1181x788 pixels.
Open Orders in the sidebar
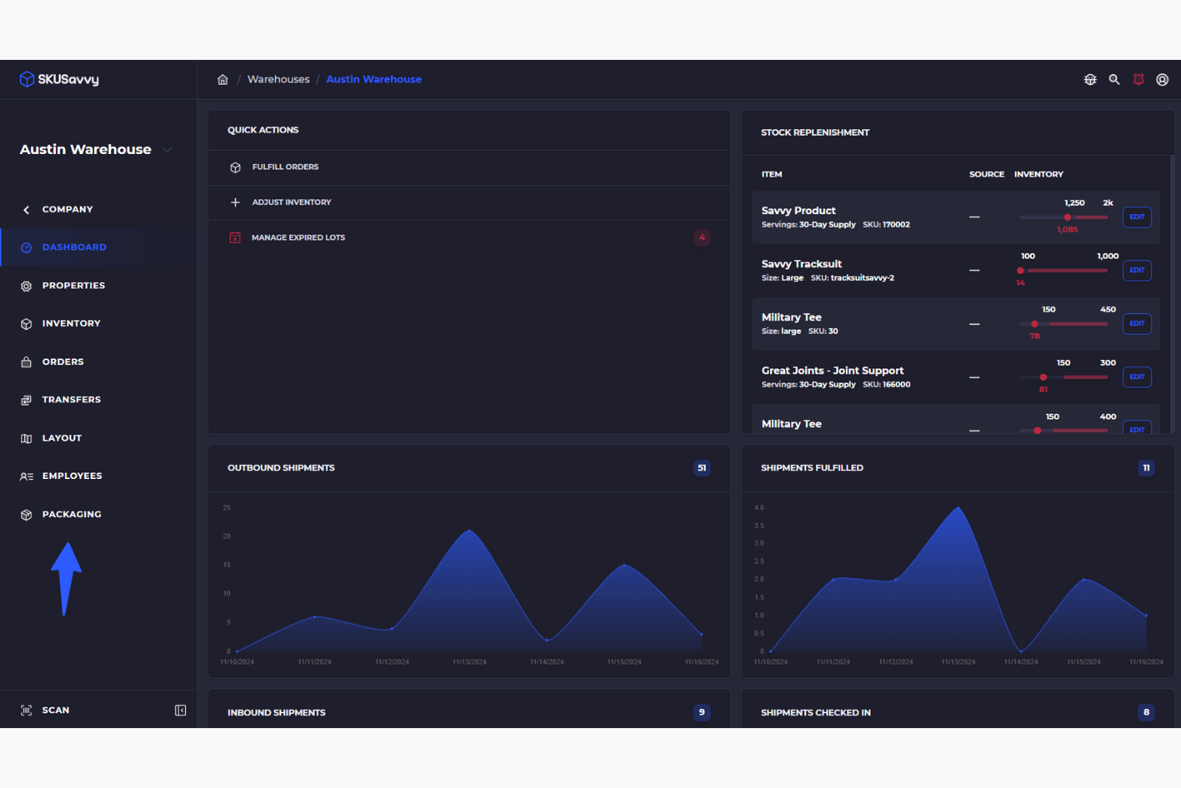tap(63, 362)
